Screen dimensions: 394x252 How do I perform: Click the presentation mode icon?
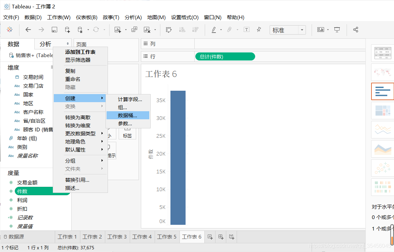[x=337, y=30]
